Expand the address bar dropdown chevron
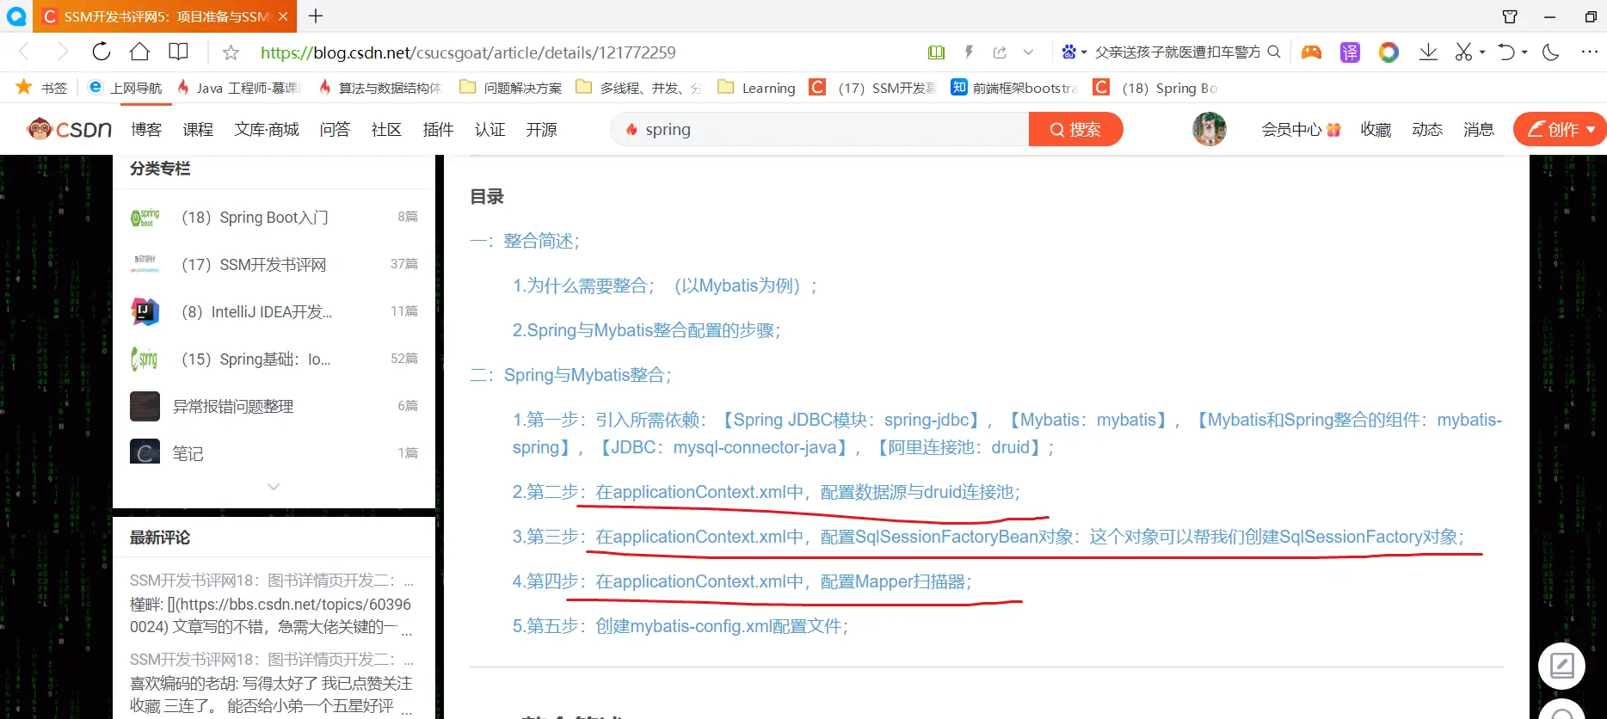This screenshot has height=719, width=1607. click(1028, 52)
